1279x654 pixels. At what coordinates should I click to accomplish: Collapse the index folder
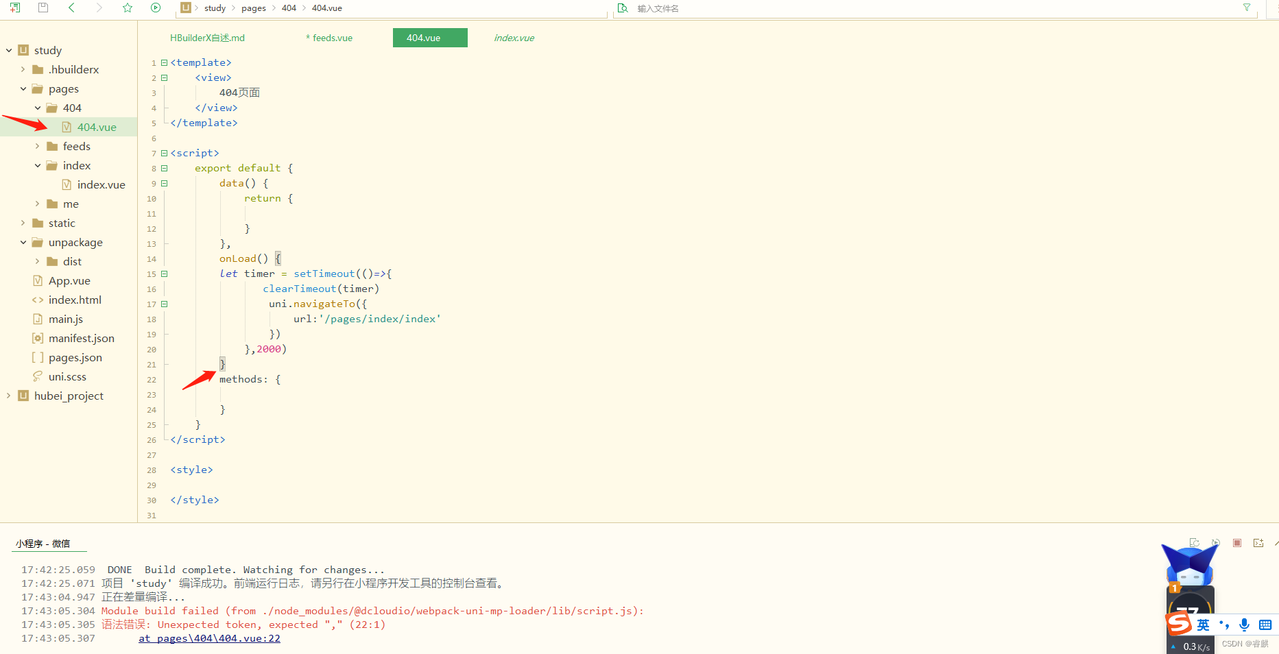(37, 165)
